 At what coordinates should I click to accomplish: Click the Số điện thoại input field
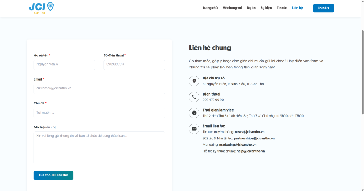tap(134, 64)
